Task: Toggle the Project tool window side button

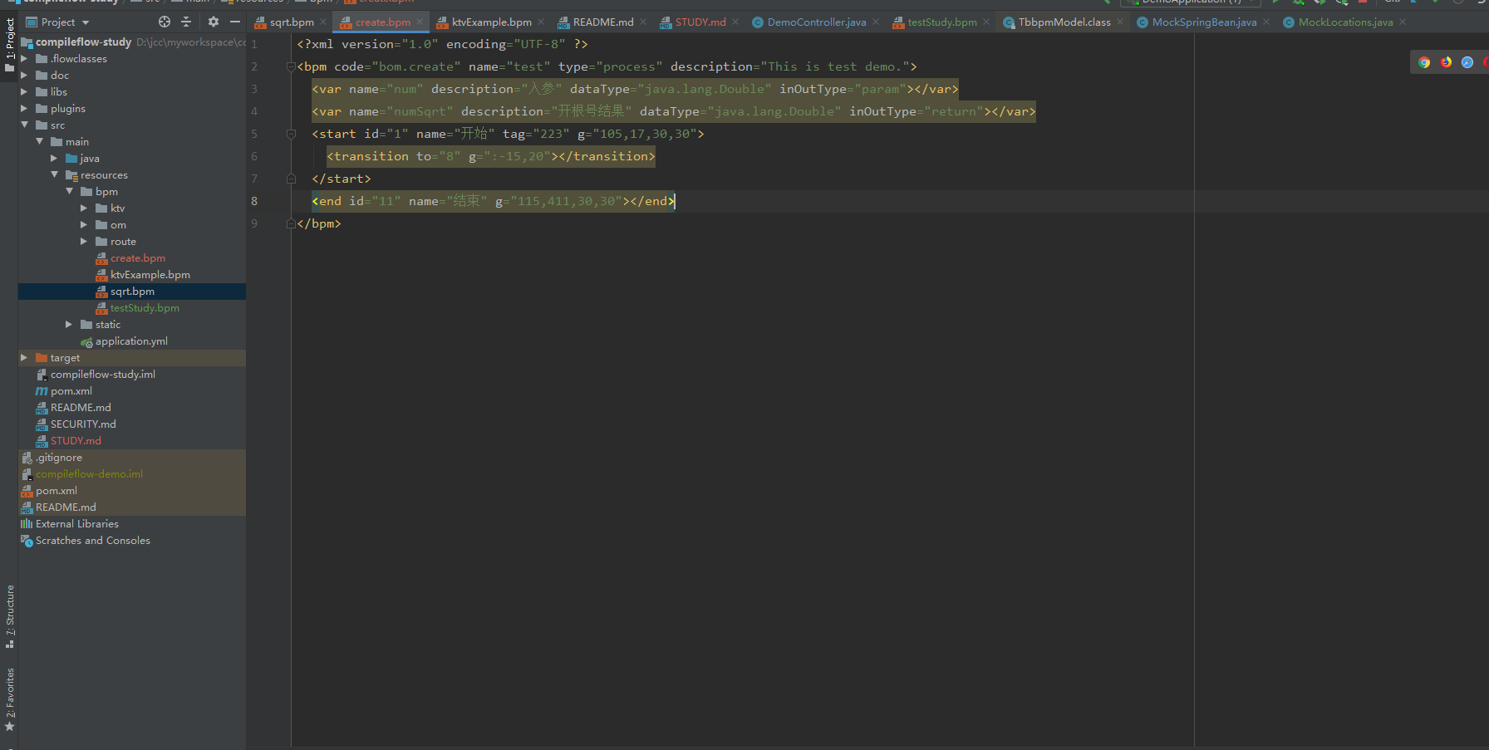Action: 9,45
